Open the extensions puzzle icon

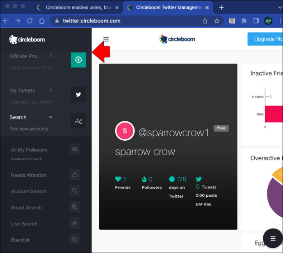tap(244, 21)
